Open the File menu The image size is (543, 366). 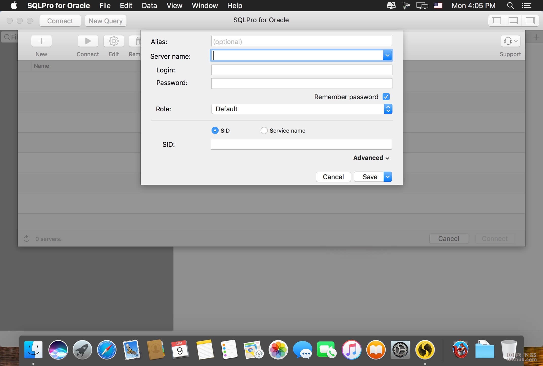(x=105, y=6)
